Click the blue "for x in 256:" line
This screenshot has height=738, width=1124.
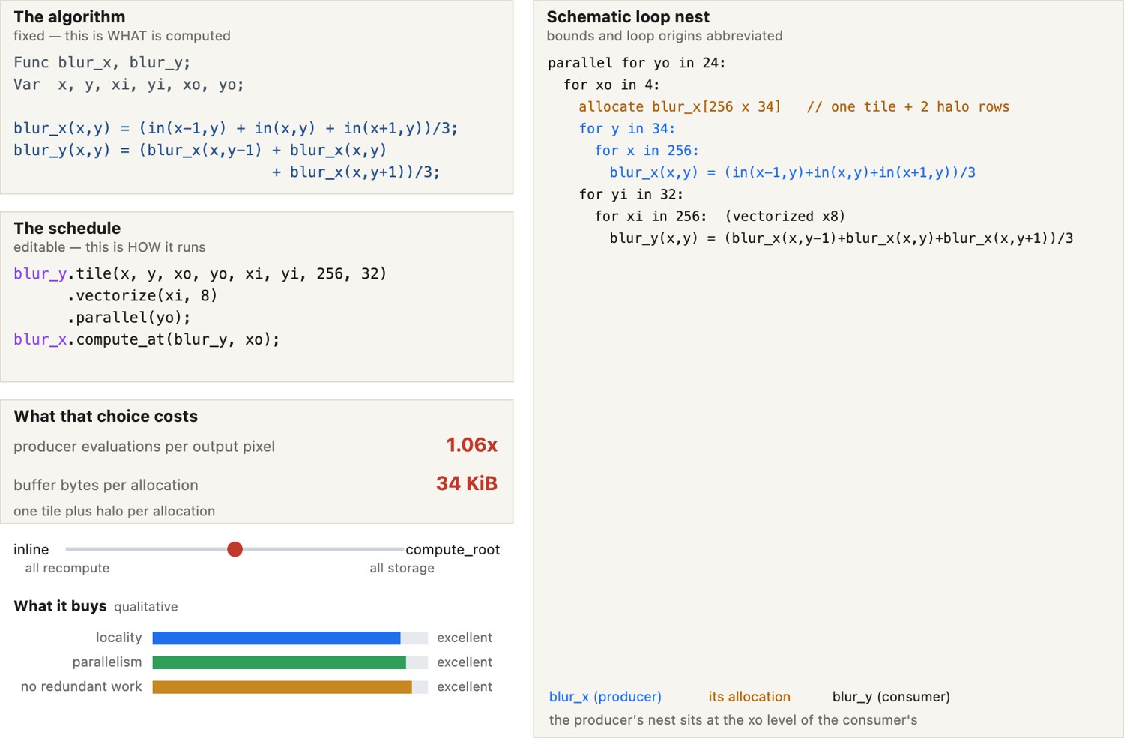pyautogui.click(x=647, y=150)
